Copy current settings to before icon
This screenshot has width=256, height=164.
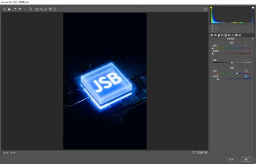202,153
